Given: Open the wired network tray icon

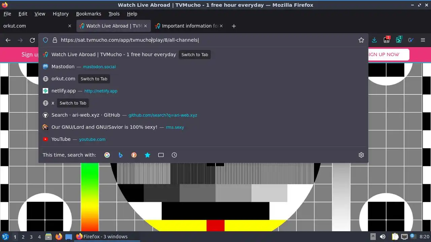Looking at the screenshot, I should click(404, 237).
